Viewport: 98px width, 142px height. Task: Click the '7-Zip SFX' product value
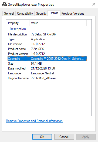click(x=37, y=49)
